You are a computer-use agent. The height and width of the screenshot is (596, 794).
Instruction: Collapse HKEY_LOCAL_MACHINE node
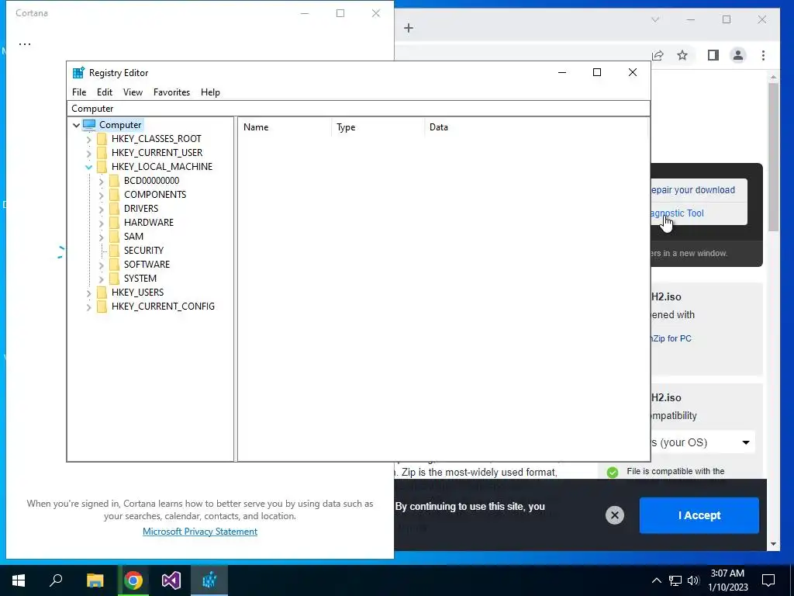[x=89, y=167]
